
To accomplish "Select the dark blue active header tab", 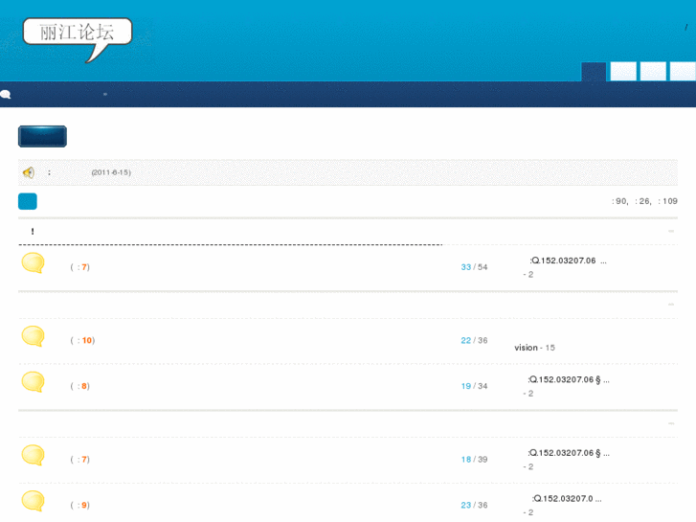I will tap(594, 72).
